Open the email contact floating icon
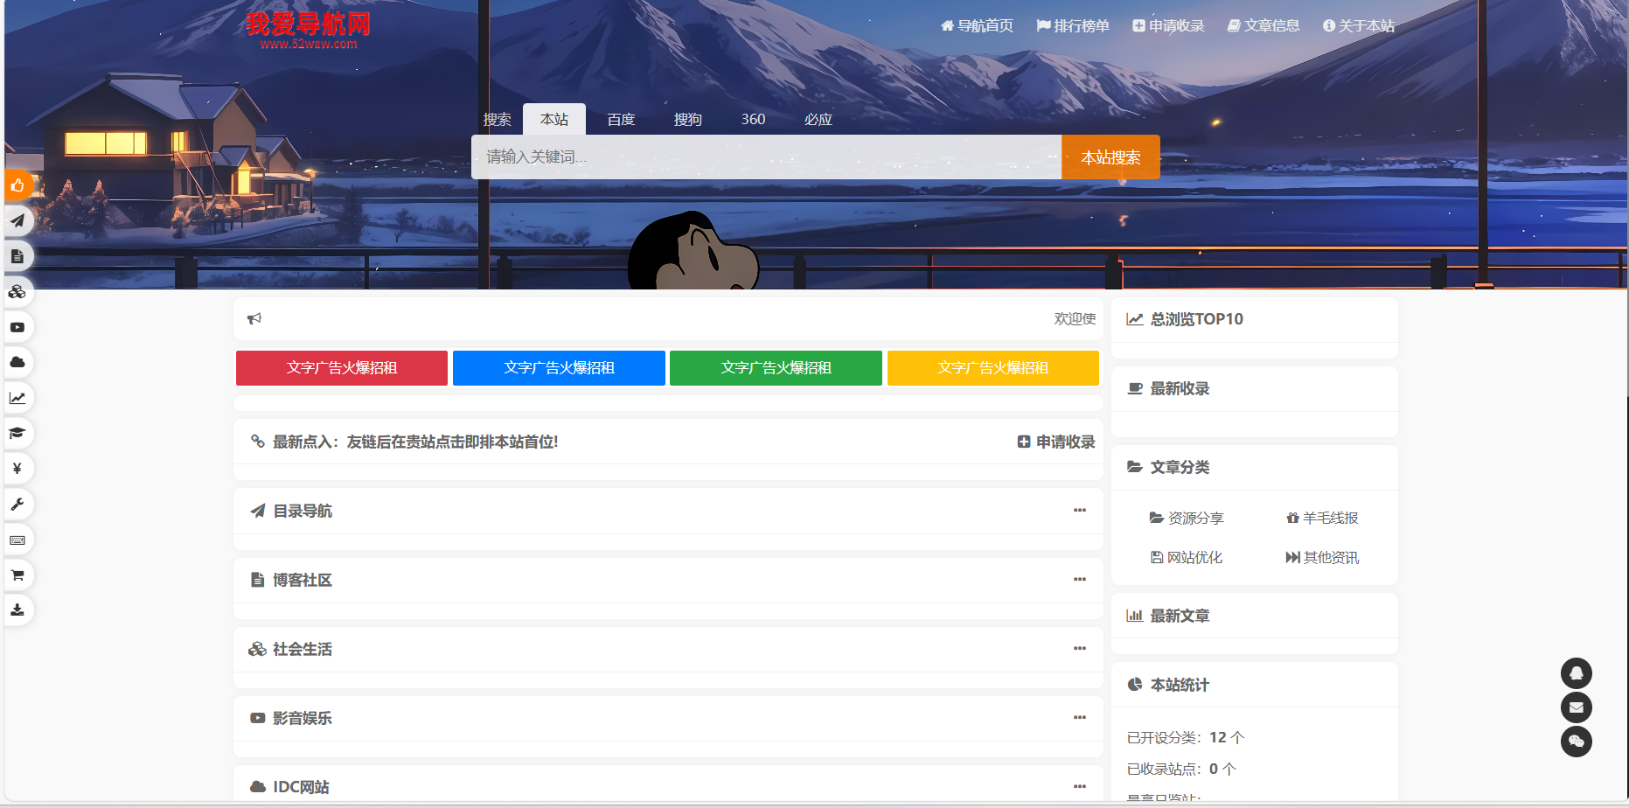1629x808 pixels. [x=1577, y=707]
